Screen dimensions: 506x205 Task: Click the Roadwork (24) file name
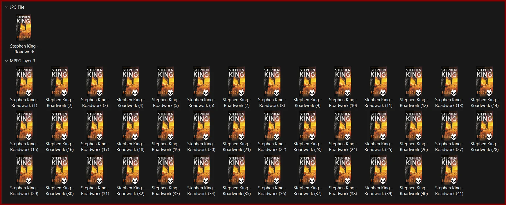343,147
